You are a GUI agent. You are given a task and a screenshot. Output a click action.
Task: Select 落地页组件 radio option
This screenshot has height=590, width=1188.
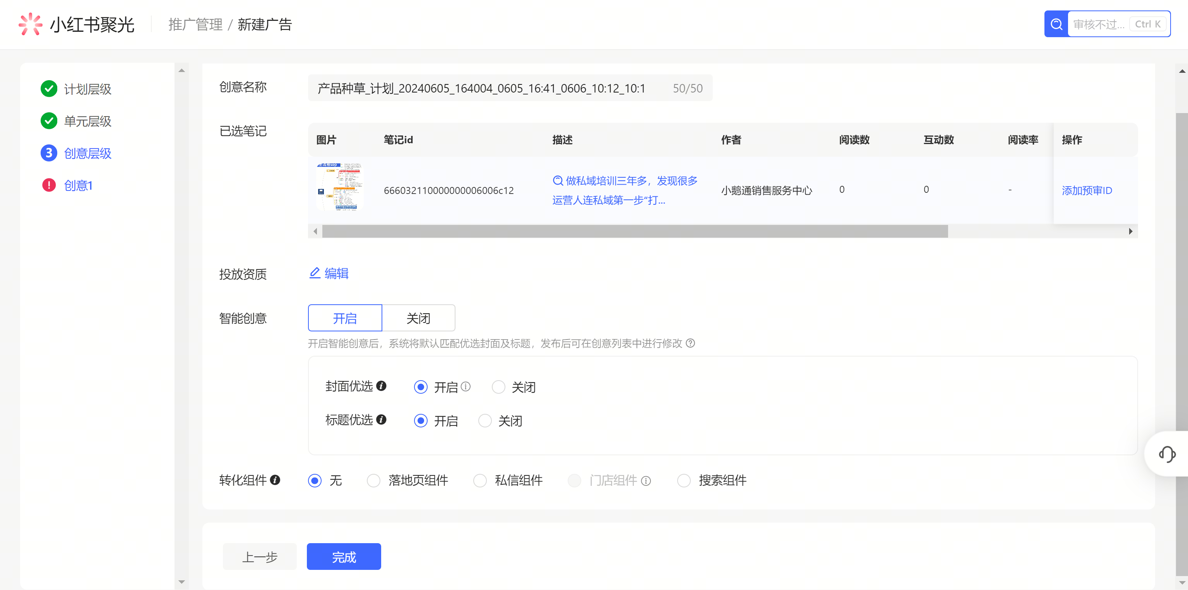point(373,480)
